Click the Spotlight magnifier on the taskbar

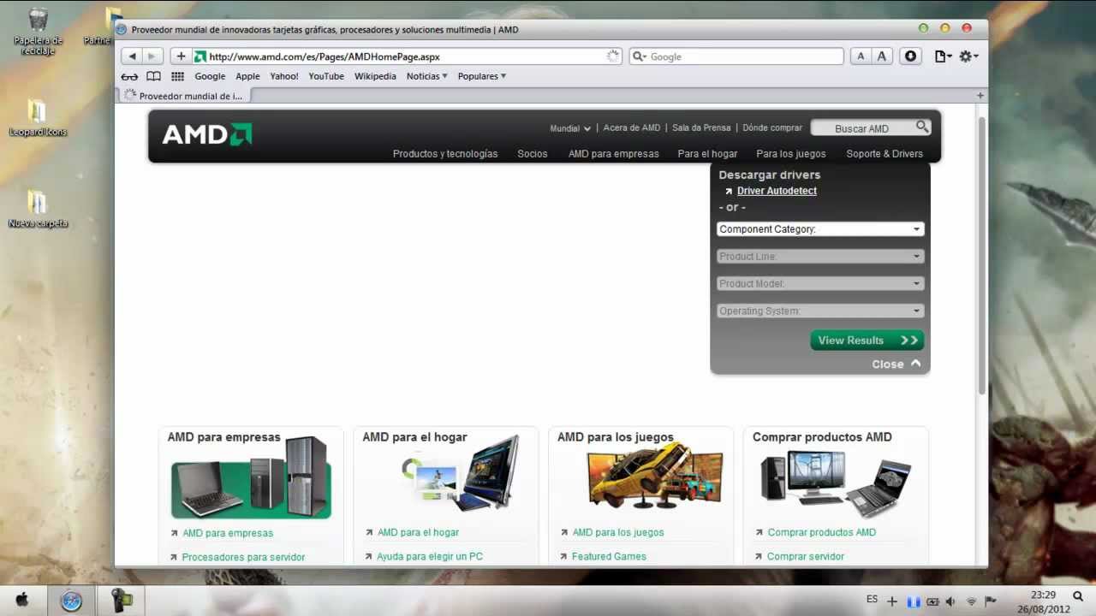(1078, 596)
